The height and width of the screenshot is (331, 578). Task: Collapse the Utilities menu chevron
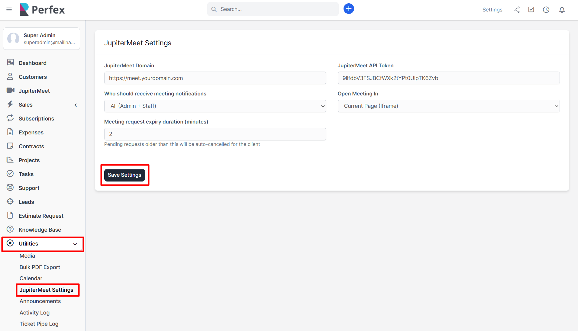(75, 244)
